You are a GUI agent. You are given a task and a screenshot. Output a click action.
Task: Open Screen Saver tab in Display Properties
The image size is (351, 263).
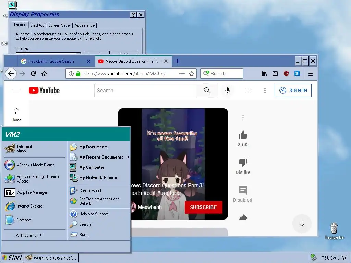pyautogui.click(x=60, y=25)
